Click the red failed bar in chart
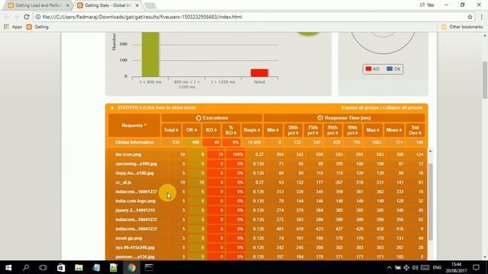Viewport: 488px width, 274px height. point(259,73)
